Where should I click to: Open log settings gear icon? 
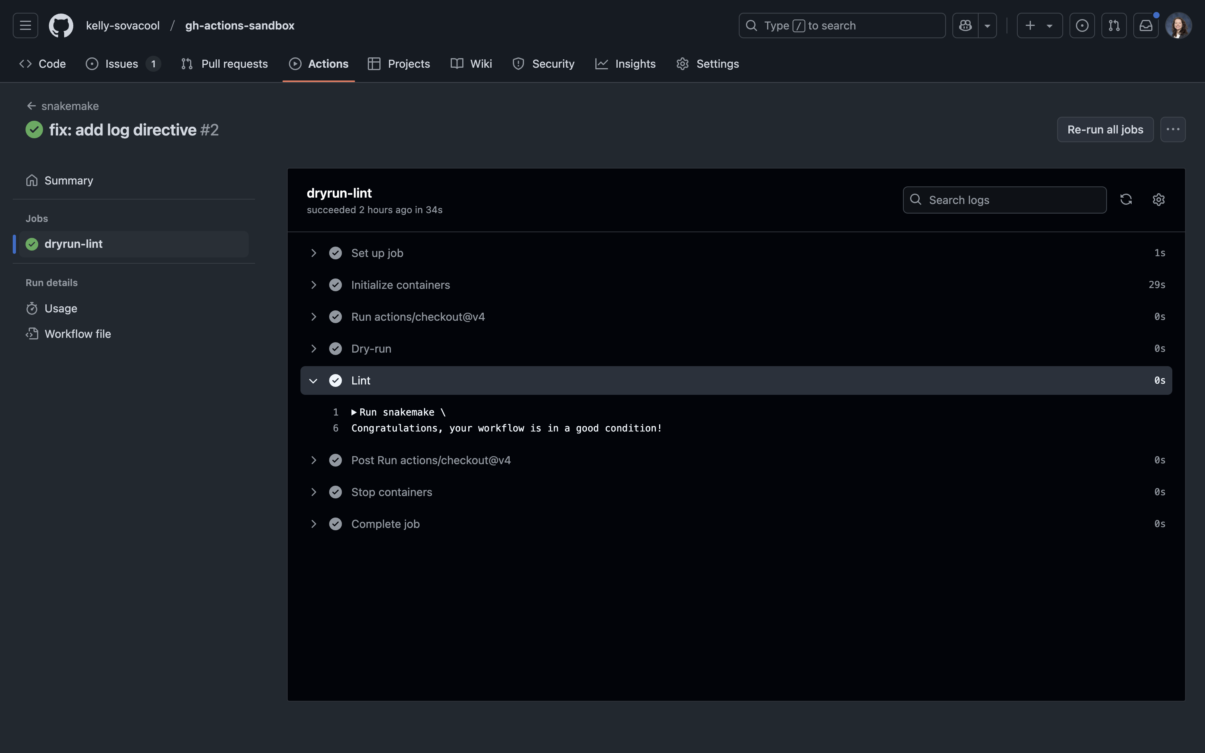tap(1158, 200)
